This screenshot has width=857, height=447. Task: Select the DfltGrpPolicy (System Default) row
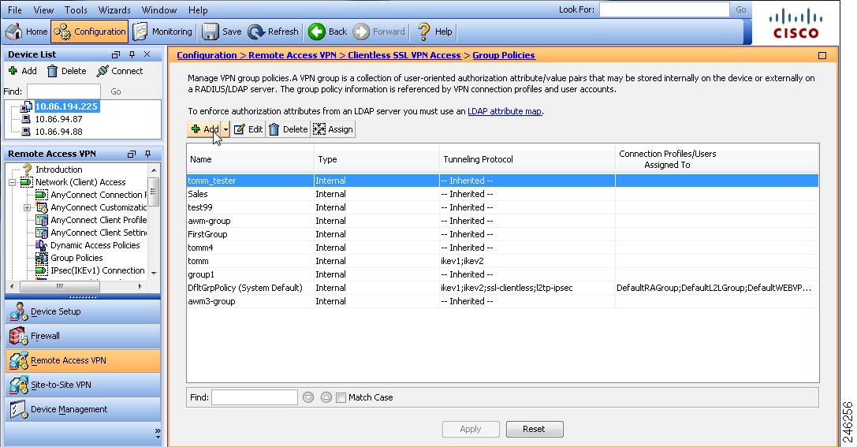(x=502, y=288)
